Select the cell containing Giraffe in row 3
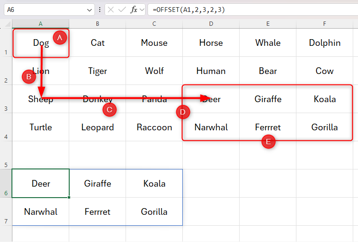The height and width of the screenshot is (242, 358). click(x=268, y=99)
